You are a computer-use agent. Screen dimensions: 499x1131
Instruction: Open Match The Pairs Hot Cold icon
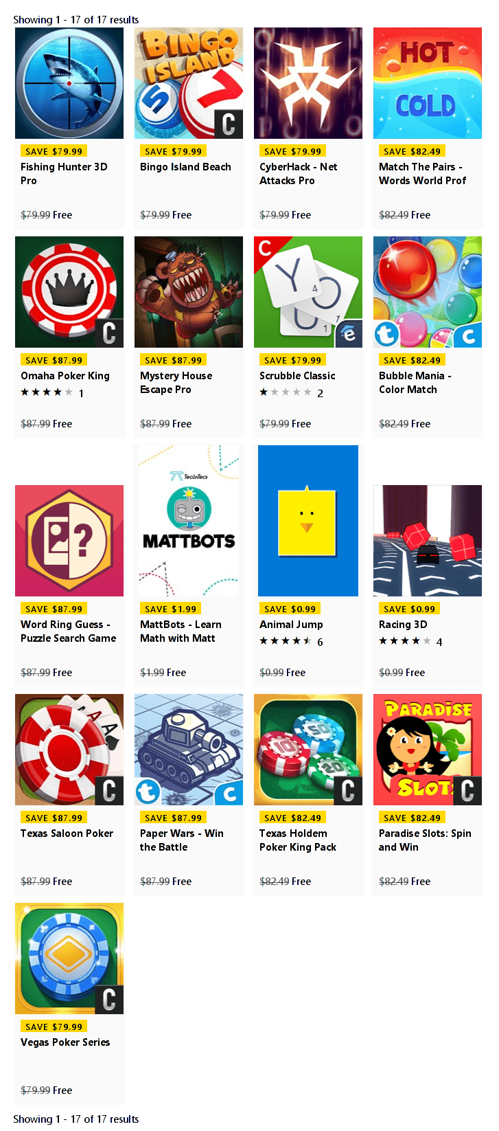428,83
